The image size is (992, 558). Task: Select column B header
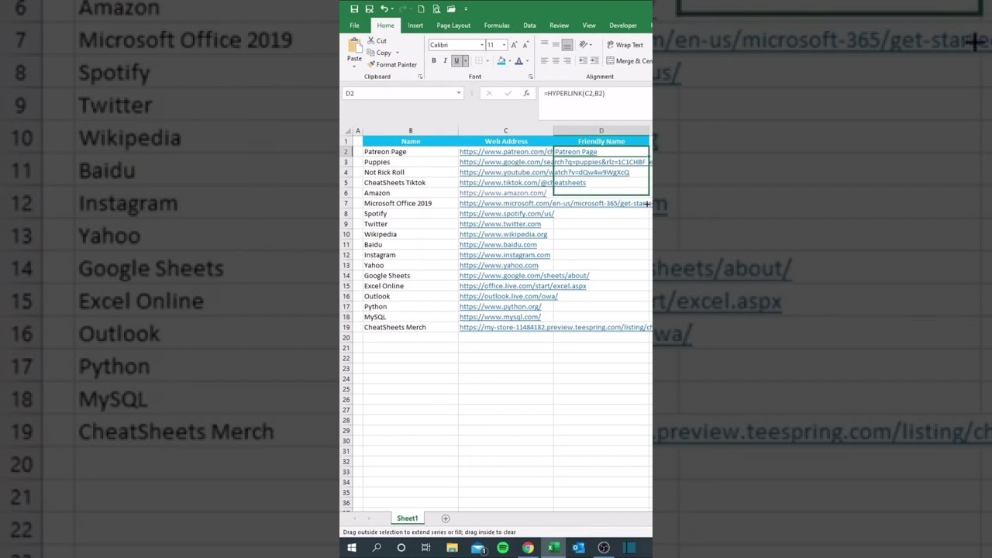tap(411, 131)
